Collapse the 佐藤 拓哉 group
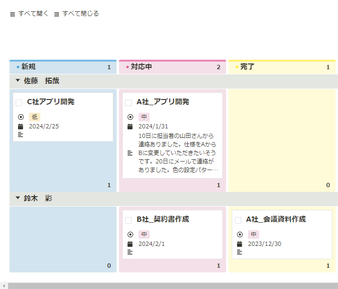338x289 pixels. click(18, 81)
